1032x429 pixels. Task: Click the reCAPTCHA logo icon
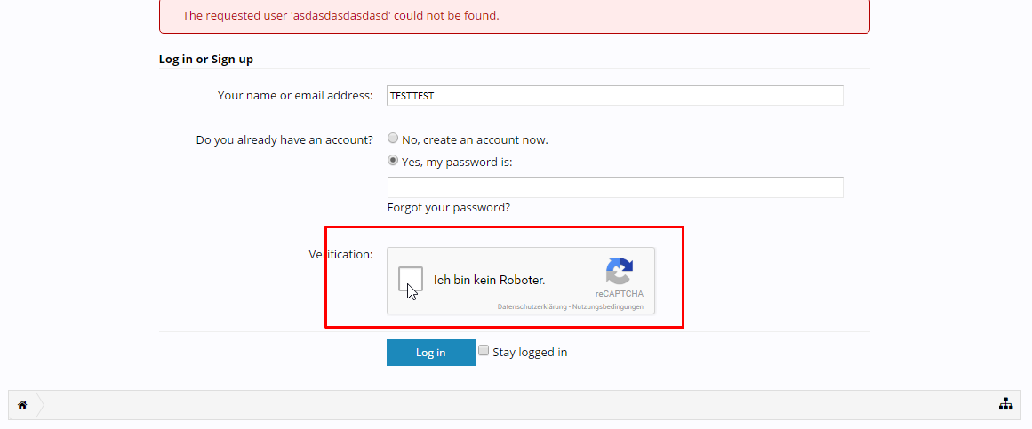tap(619, 271)
